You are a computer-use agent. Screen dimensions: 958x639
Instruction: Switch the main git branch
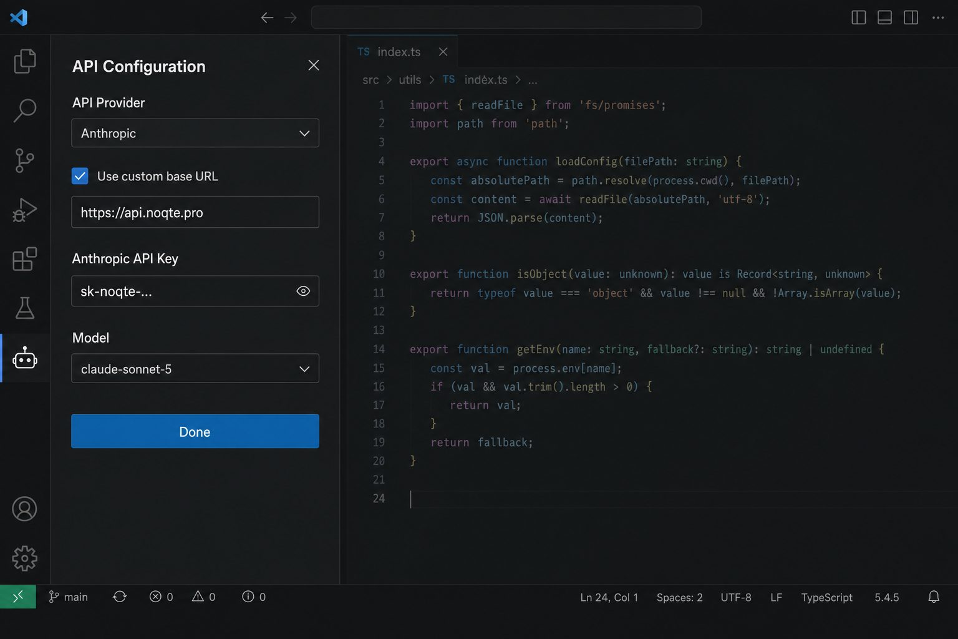click(69, 597)
